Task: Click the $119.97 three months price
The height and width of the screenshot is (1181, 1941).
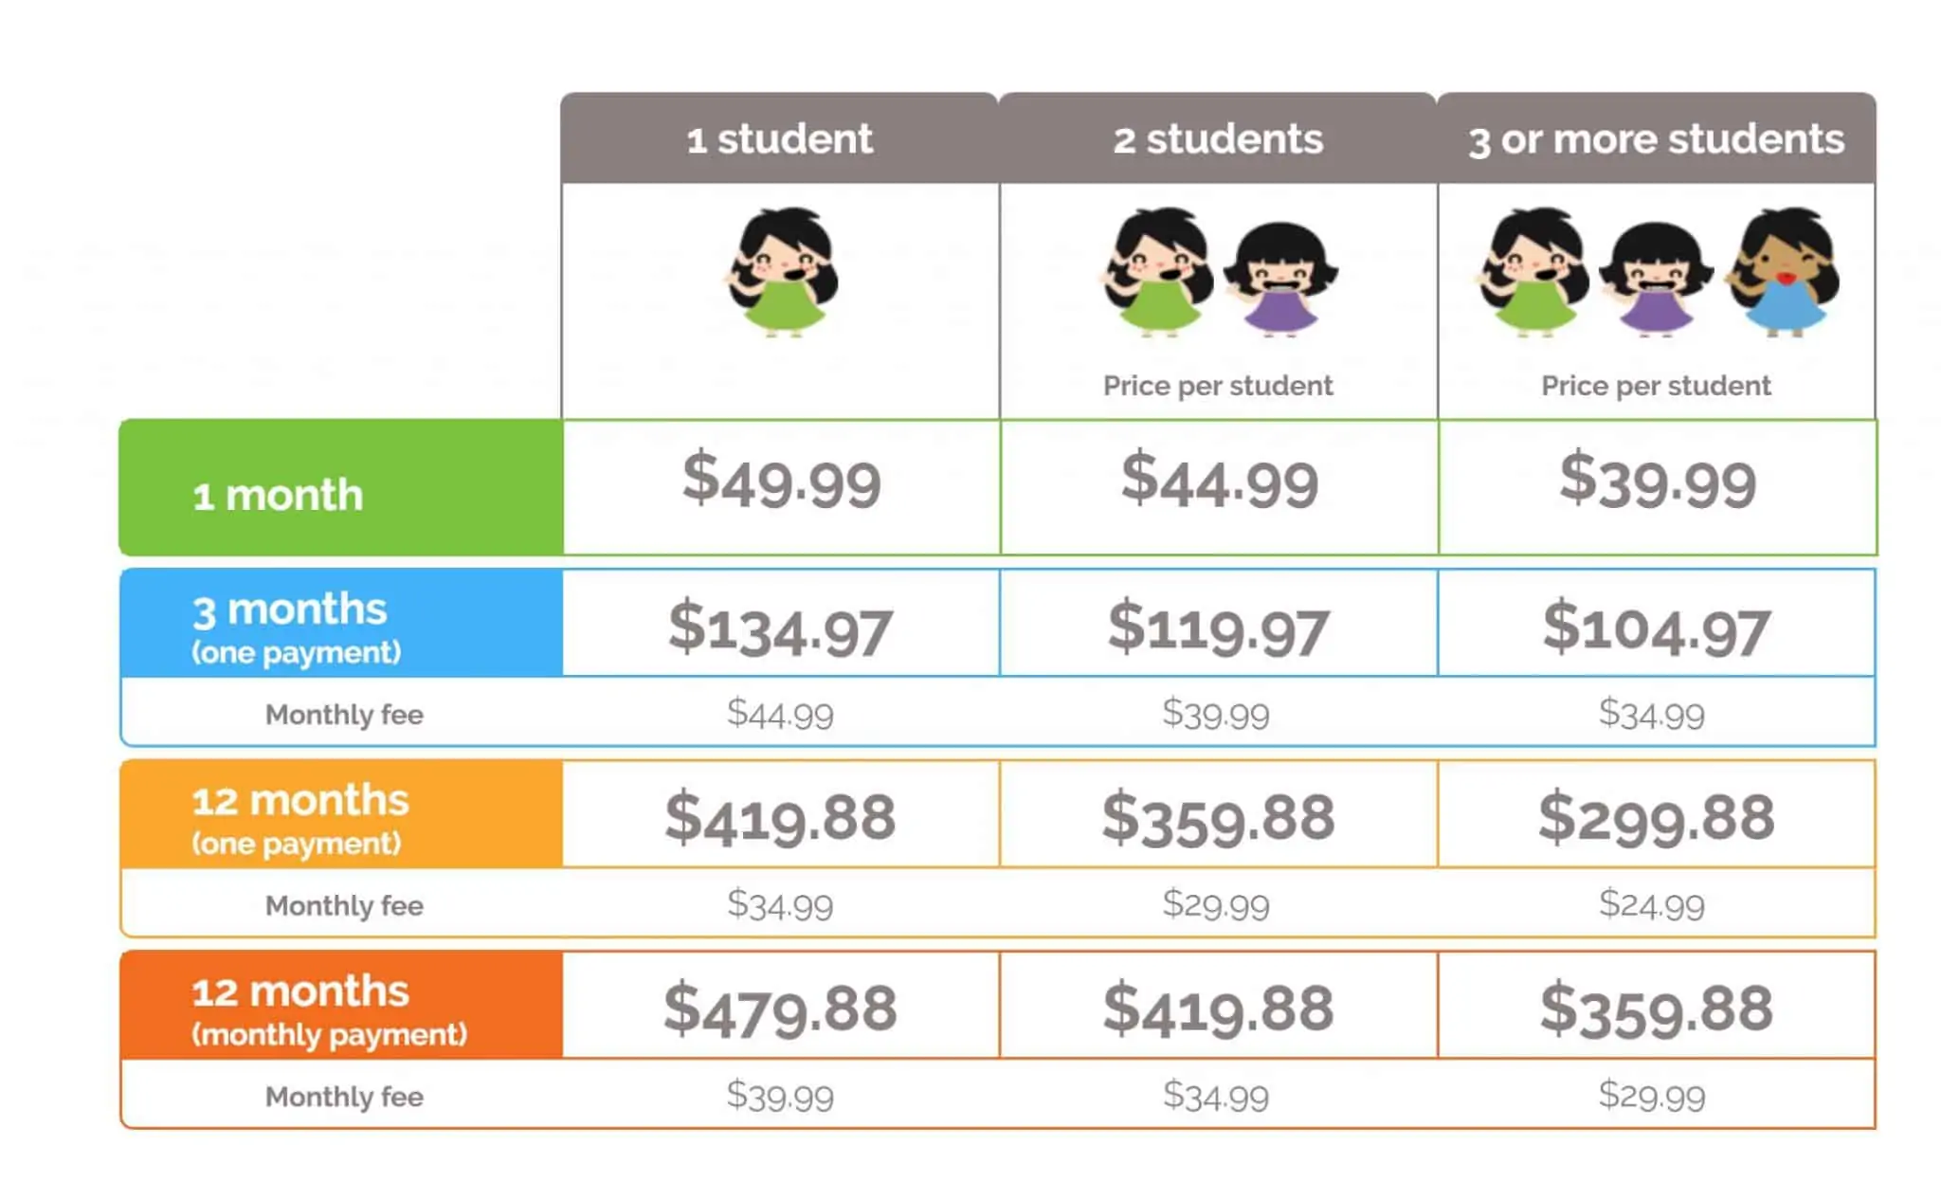Action: pyautogui.click(x=1218, y=627)
